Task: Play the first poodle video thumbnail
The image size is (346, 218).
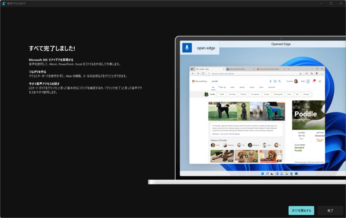Action: 222,156
